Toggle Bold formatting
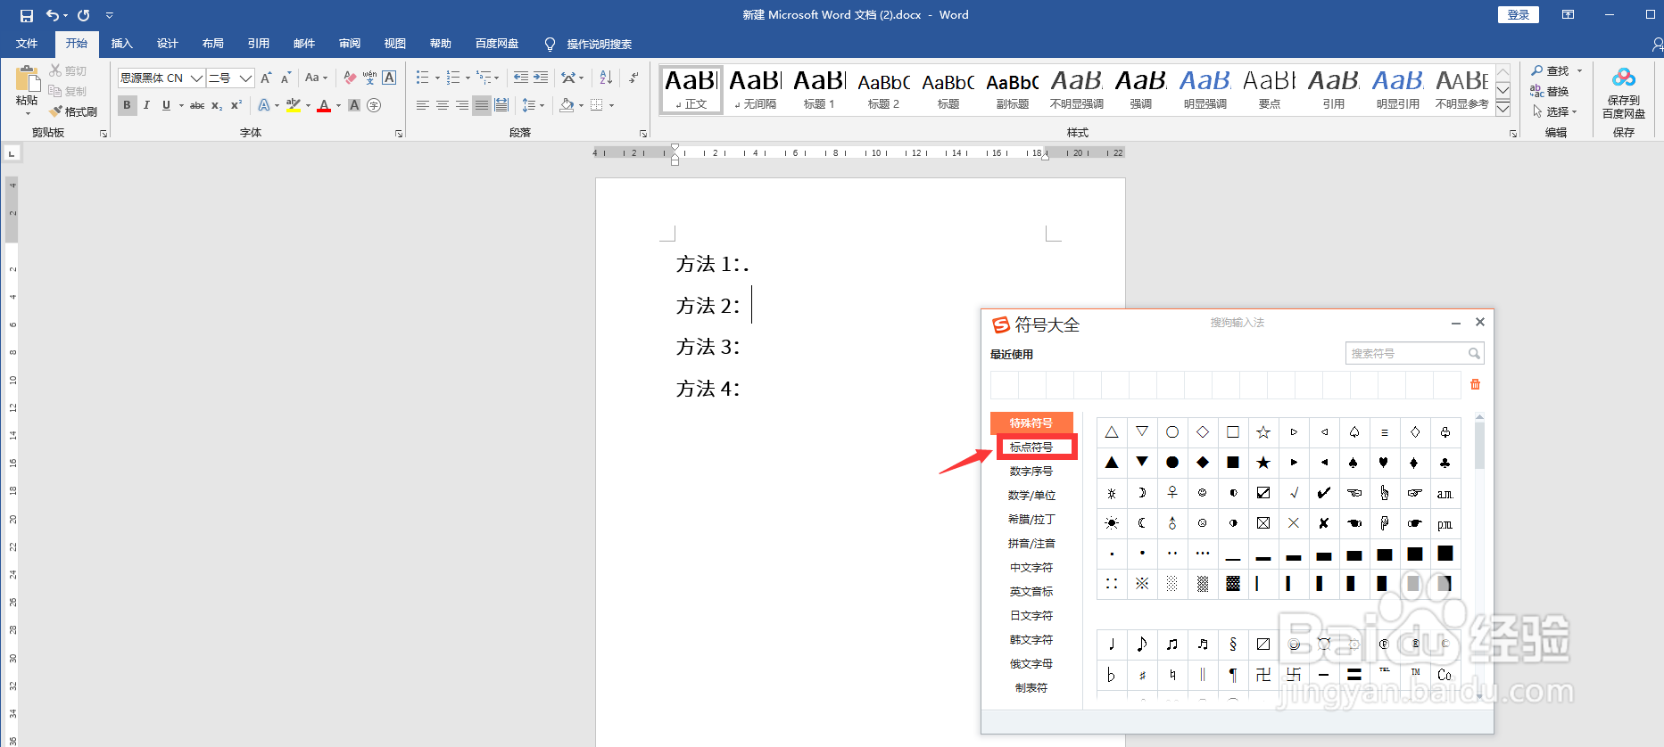 127,105
